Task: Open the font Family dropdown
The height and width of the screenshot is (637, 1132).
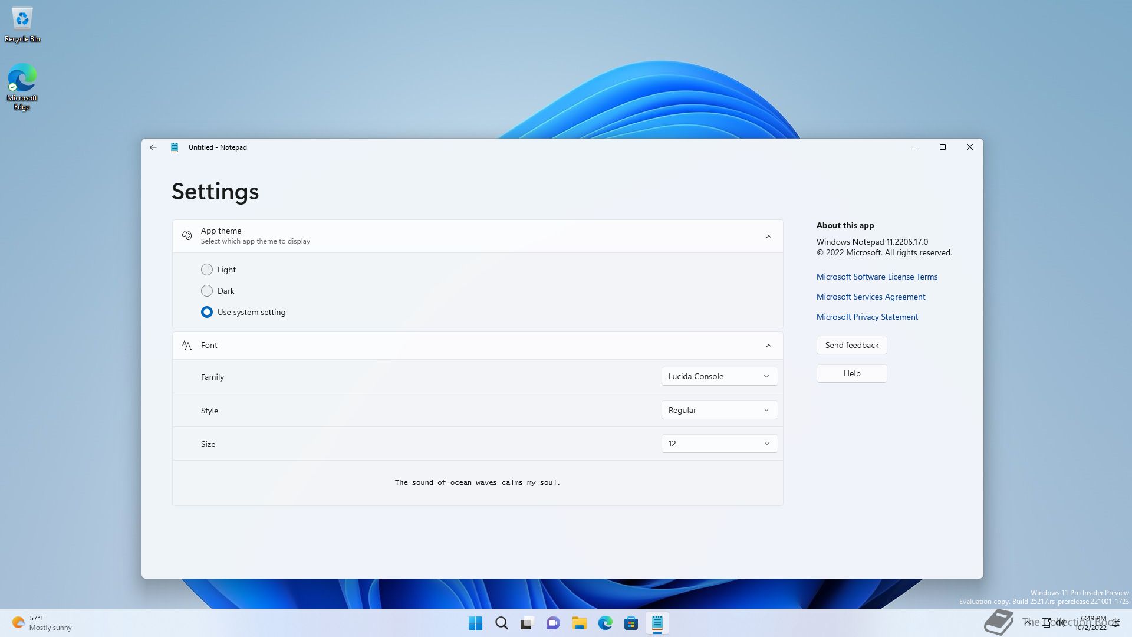Action: (719, 376)
